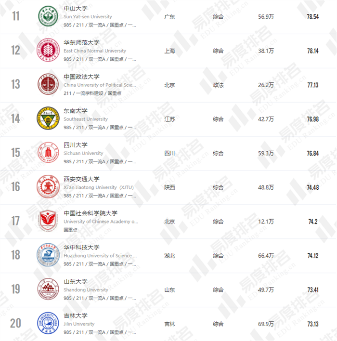This screenshot has width=337, height=341.
Task: Click the Huazhong University of Science logo
Action: (48, 255)
